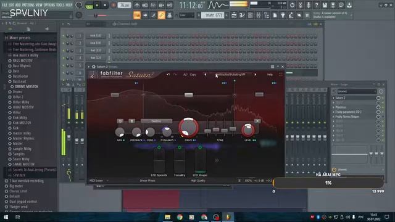Click the plug-shaped plugin picker icon
Image resolution: width=395 pixels, height=222 pixels.
283,15
